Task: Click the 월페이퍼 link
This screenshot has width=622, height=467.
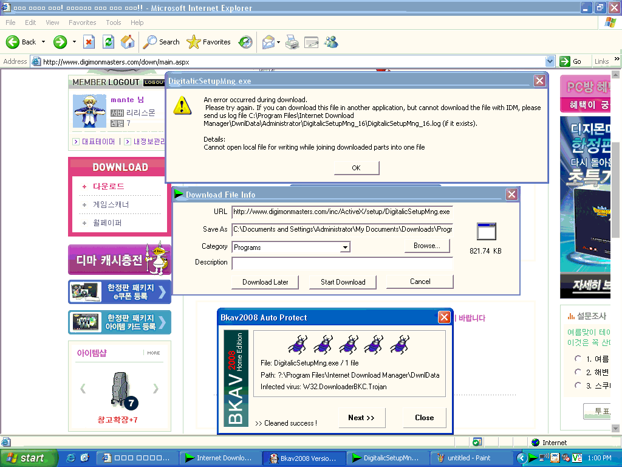Action: pos(107,223)
